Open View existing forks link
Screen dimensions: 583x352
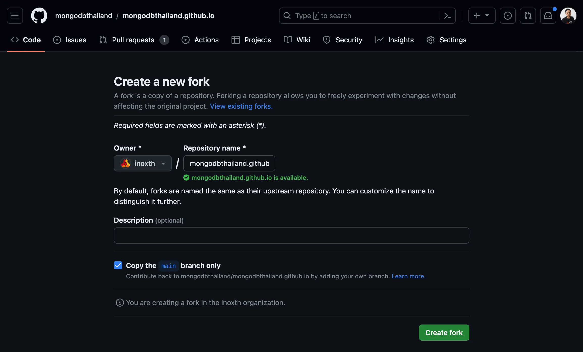(241, 106)
